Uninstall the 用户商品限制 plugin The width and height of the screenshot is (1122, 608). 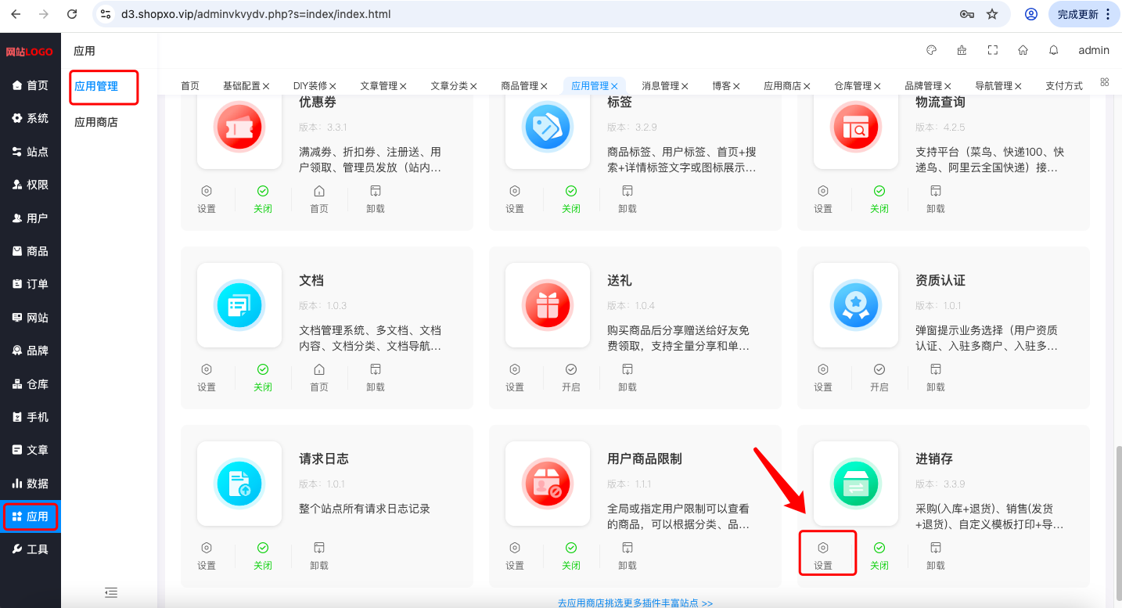[628, 556]
